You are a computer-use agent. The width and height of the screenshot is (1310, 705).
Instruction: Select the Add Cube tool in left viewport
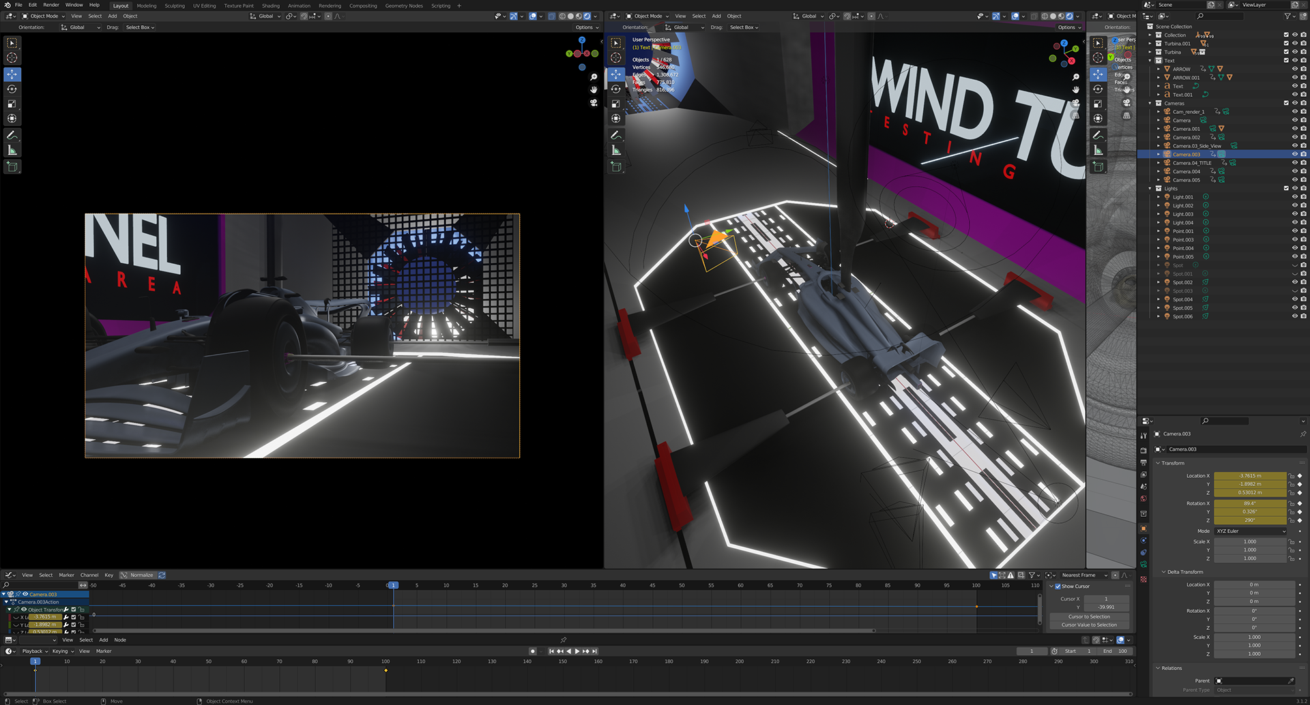tap(12, 166)
